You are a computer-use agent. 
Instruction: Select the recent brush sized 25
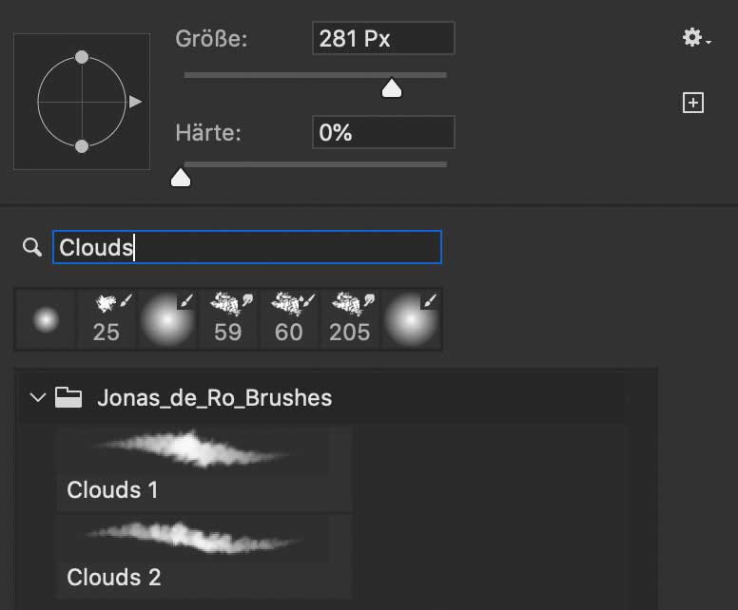pos(107,320)
